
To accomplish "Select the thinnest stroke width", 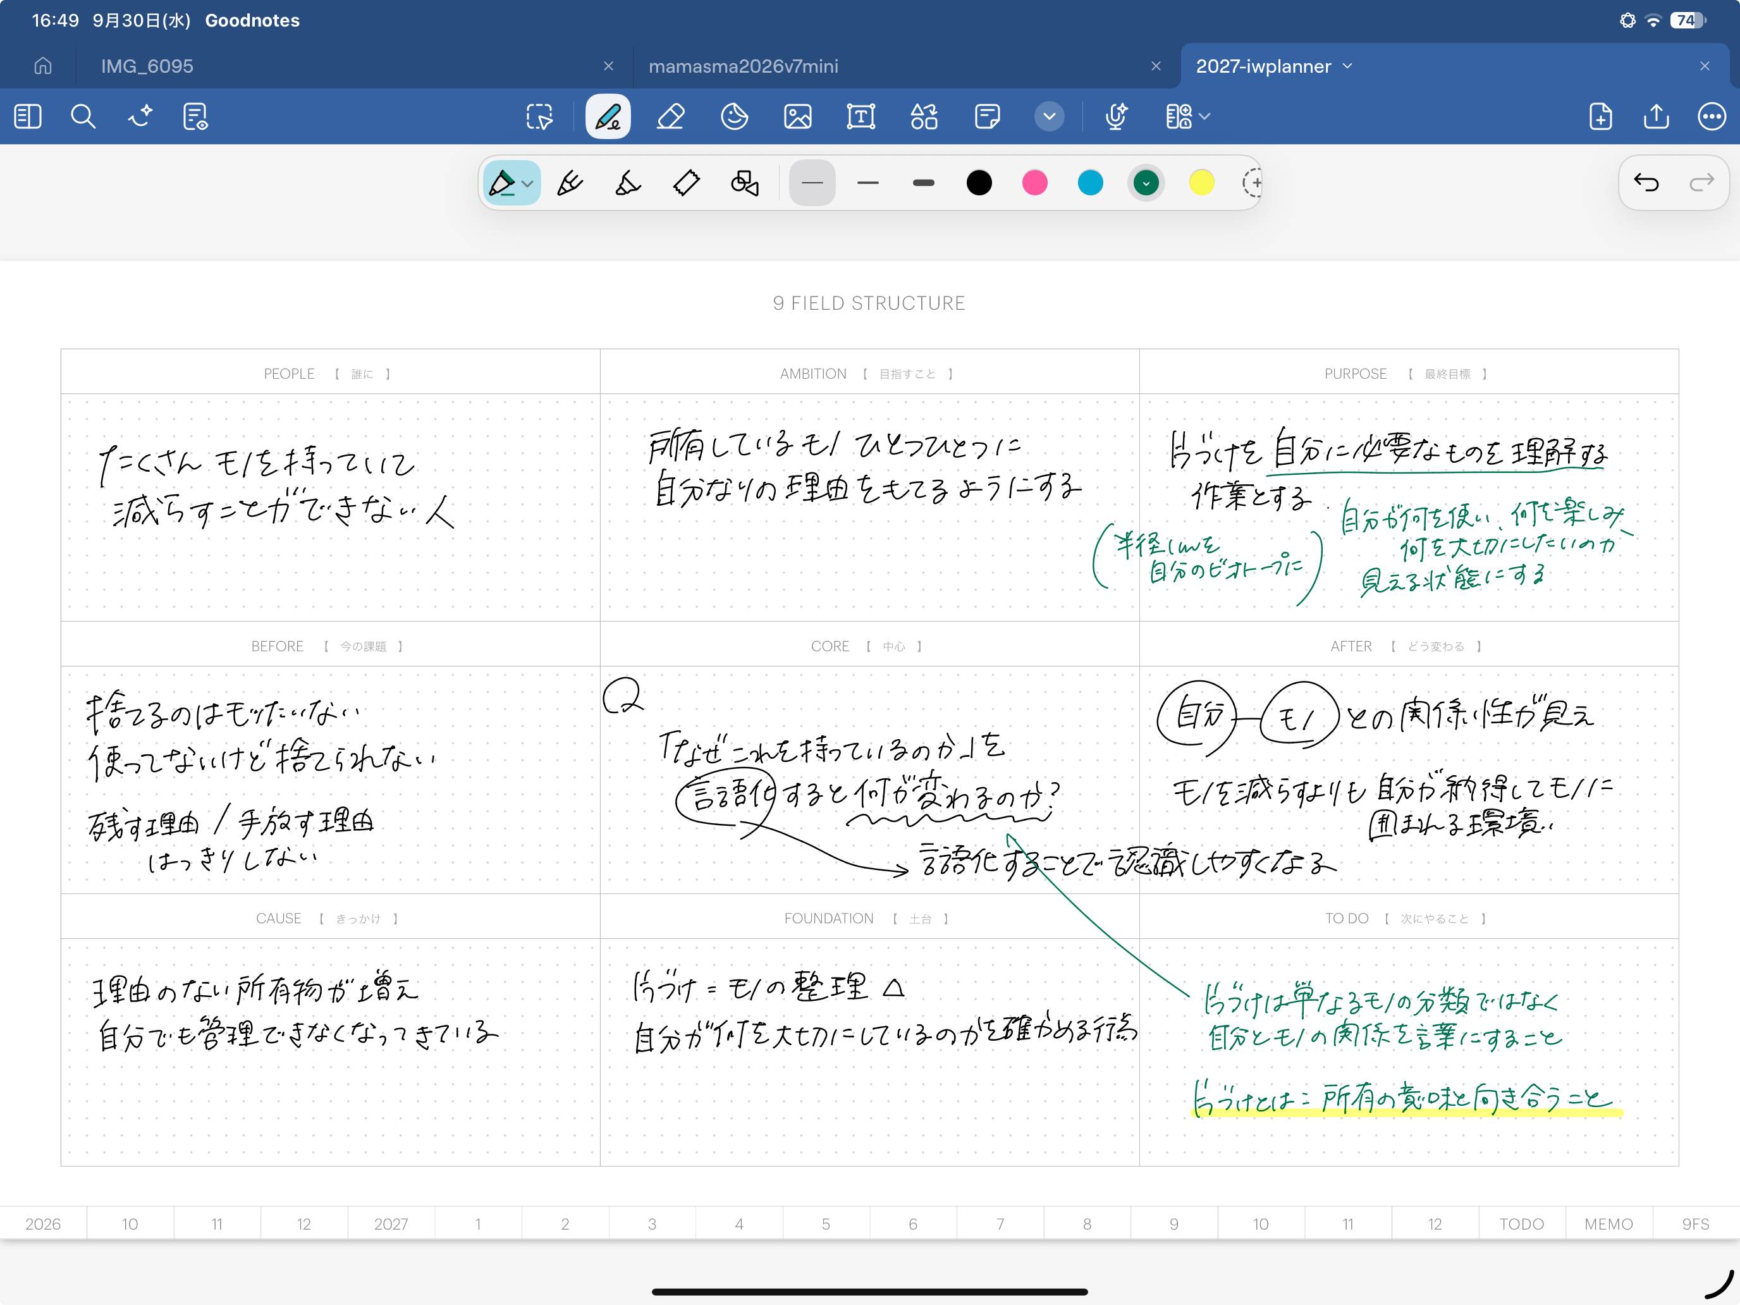I will pos(812,183).
